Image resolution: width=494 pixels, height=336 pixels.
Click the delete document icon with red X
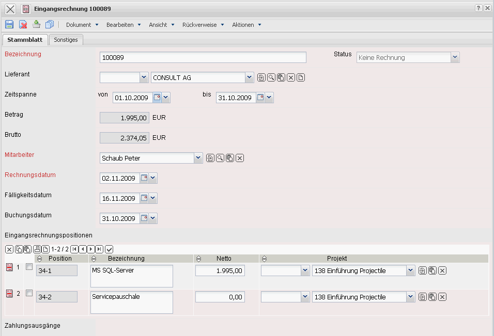(23, 24)
